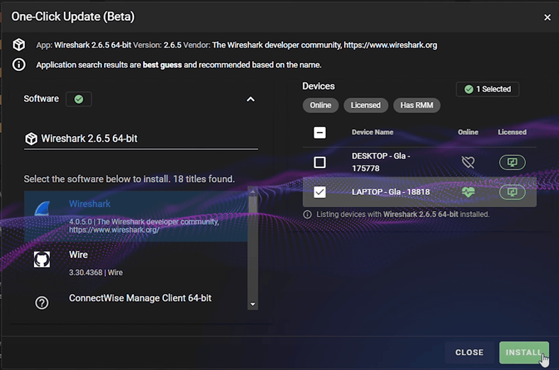This screenshot has width=559, height=370.
Task: Collapse the Software section with chevron
Action: pos(250,99)
